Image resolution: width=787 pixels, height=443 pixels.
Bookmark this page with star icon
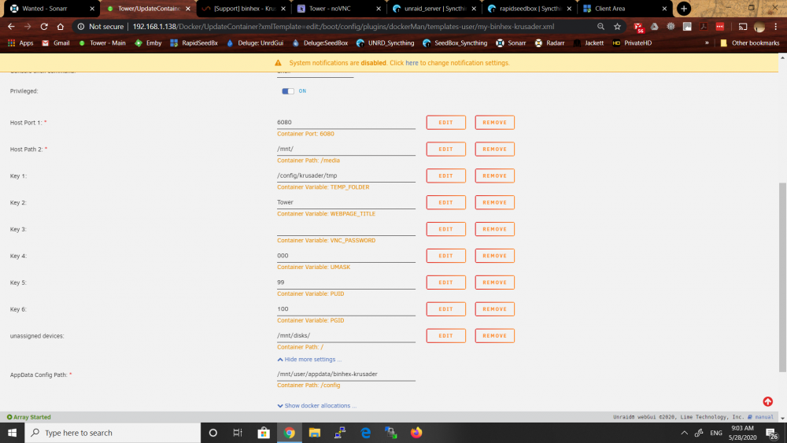617,27
